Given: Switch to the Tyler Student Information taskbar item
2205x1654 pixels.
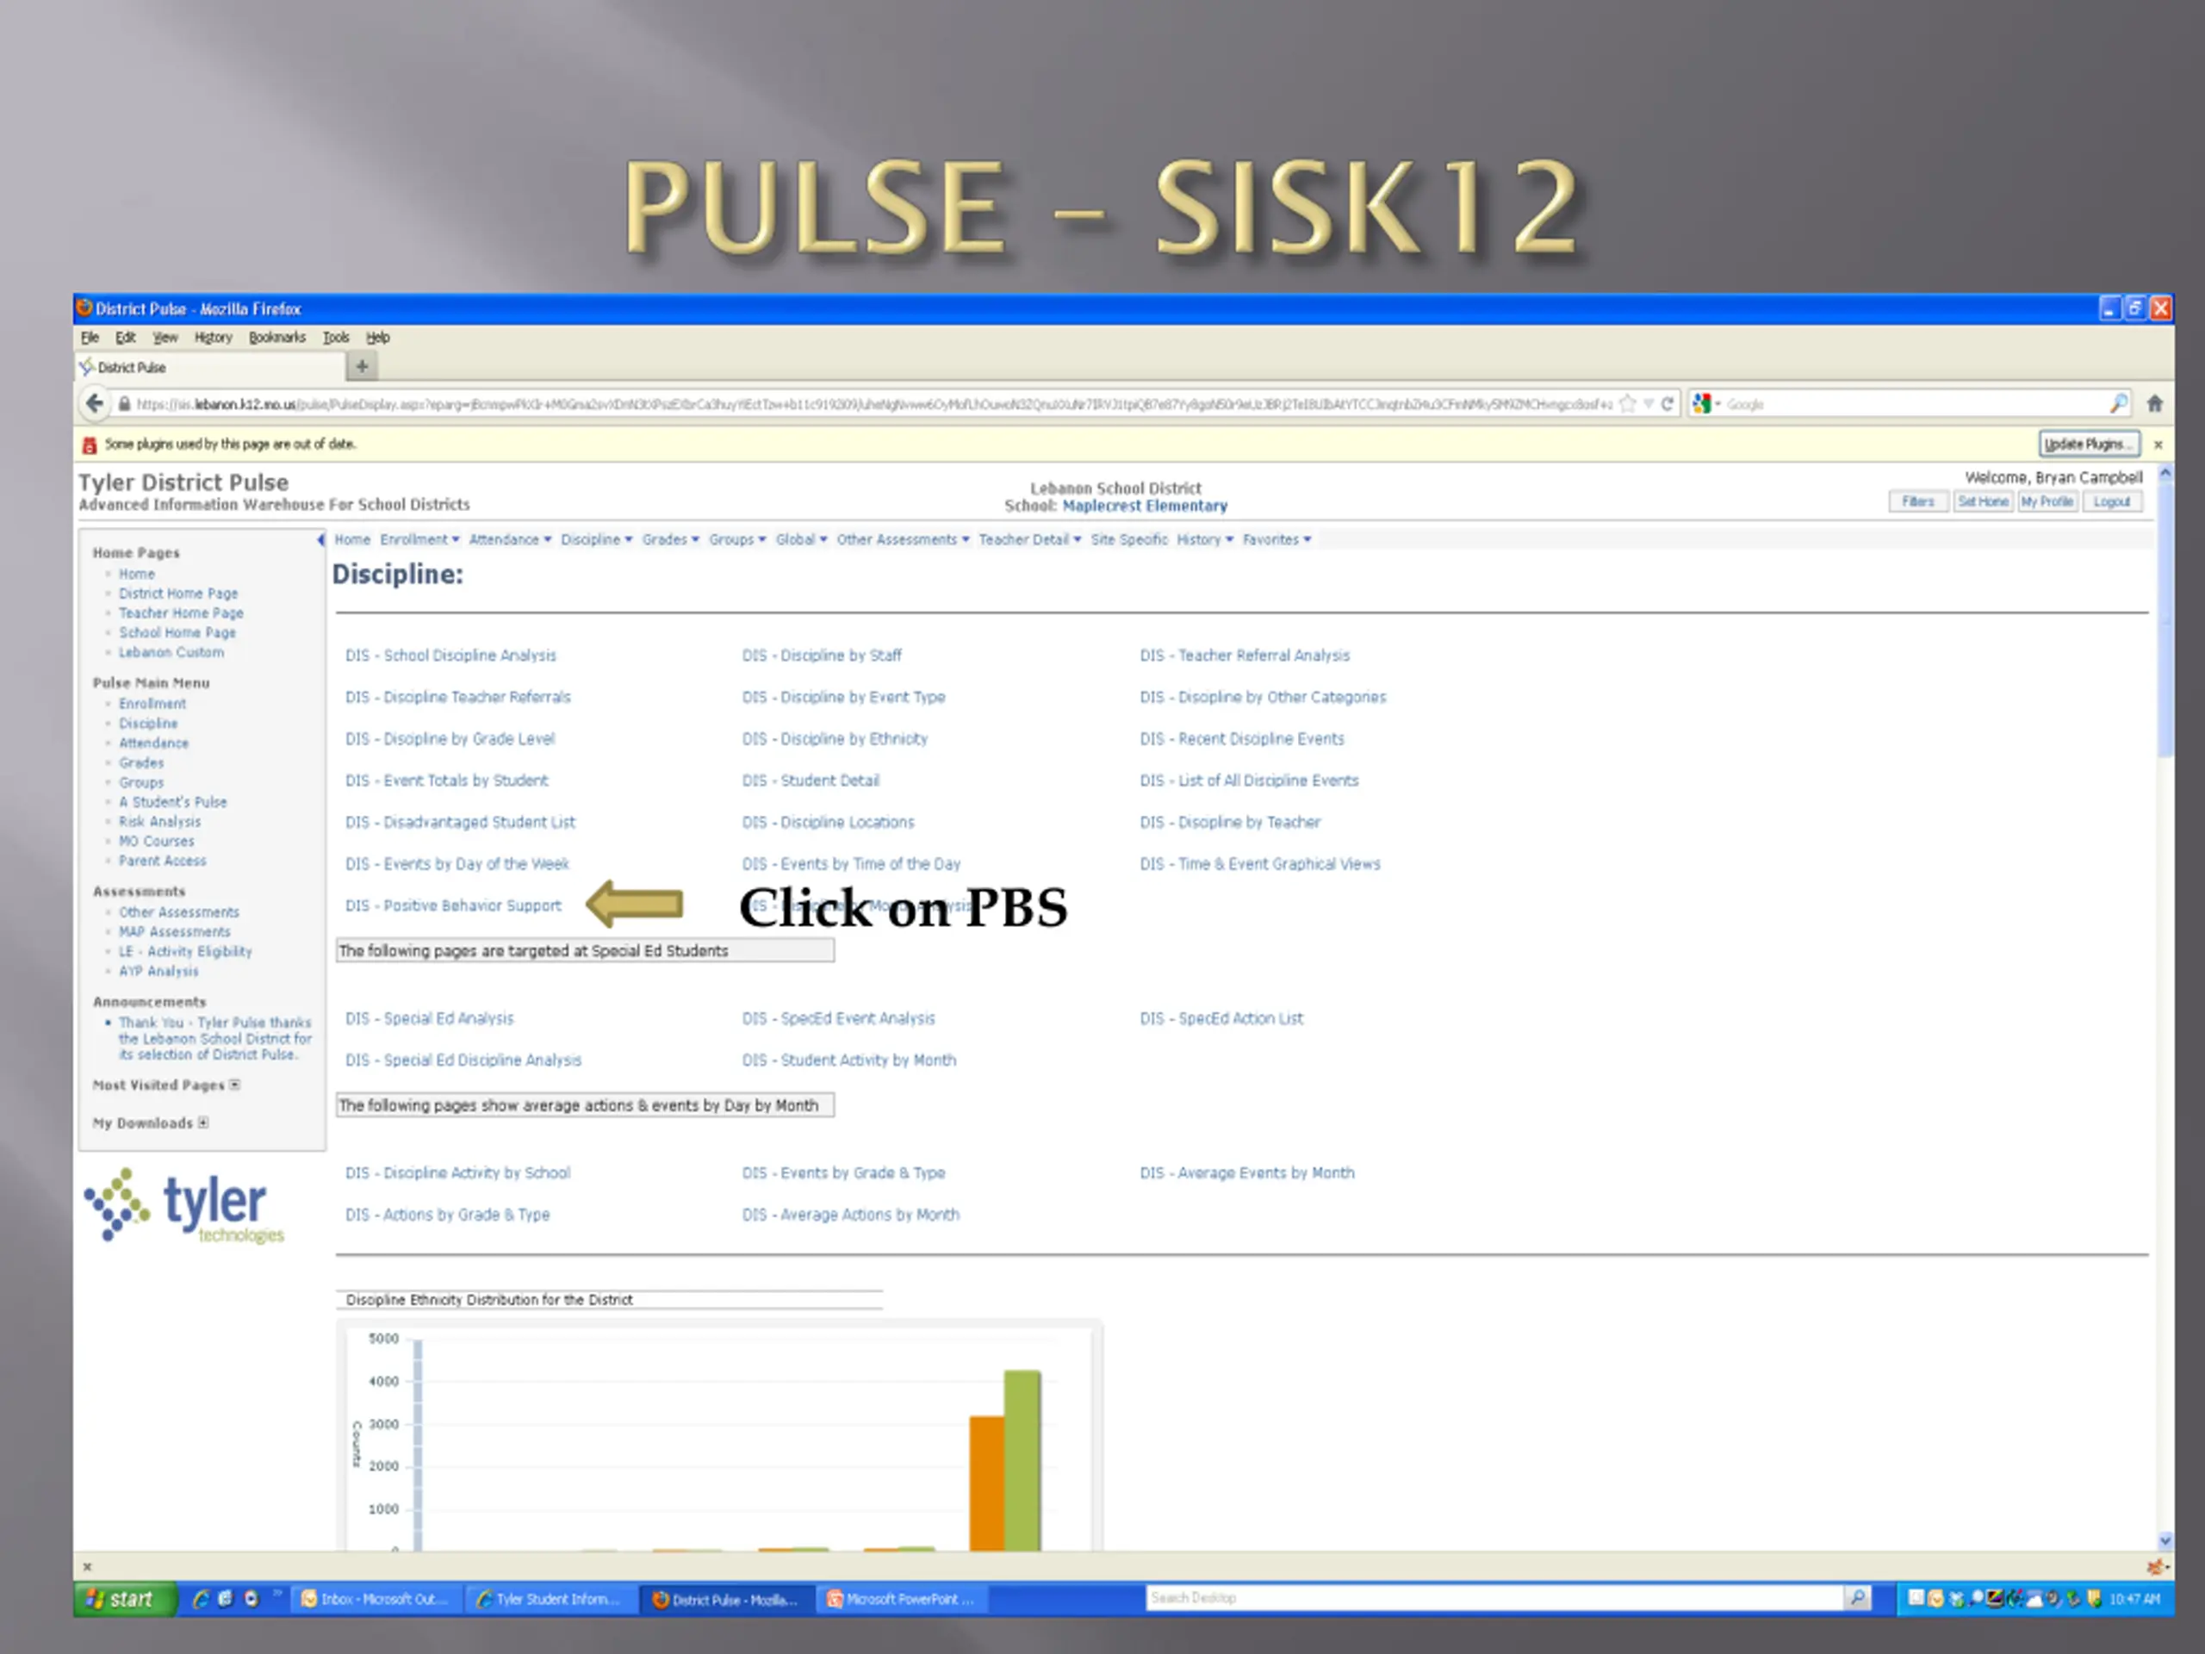Looking at the screenshot, I should tap(550, 1599).
